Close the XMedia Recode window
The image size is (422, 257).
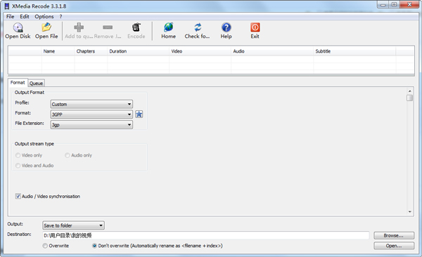409,5
